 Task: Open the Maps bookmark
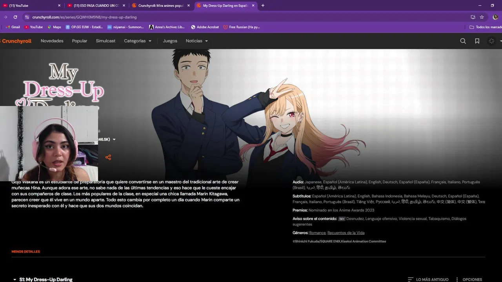point(54,27)
